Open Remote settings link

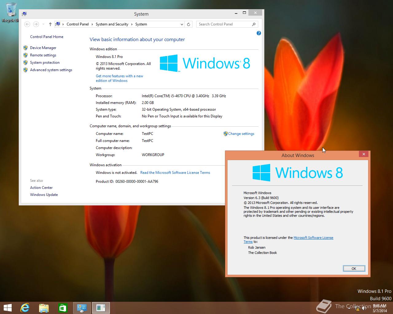[x=43, y=55]
